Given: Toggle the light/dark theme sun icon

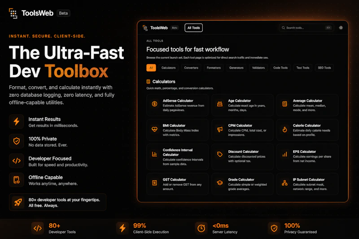Looking at the screenshot, I should [341, 28].
